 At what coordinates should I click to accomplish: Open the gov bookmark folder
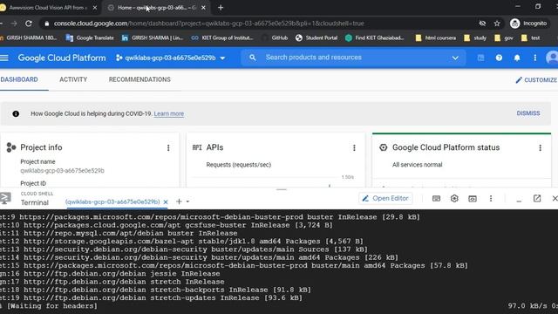(x=504, y=38)
